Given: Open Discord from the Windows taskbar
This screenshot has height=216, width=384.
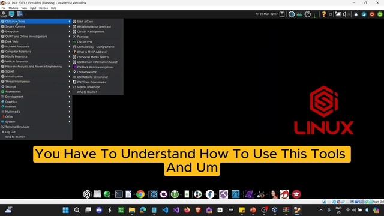Looking at the screenshot, I should click(x=99, y=210).
